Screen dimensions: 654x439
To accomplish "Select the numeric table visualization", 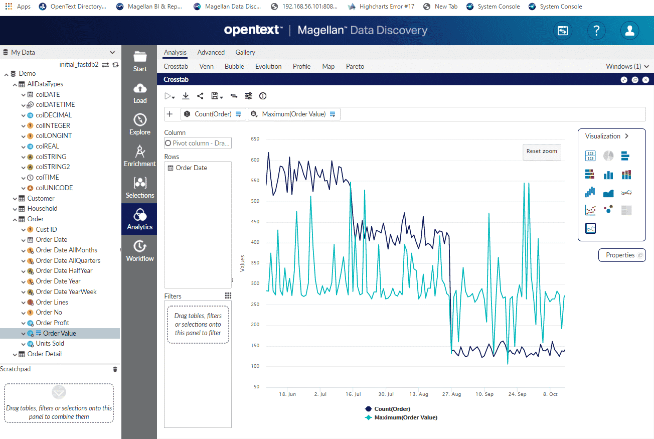I will coord(590,156).
